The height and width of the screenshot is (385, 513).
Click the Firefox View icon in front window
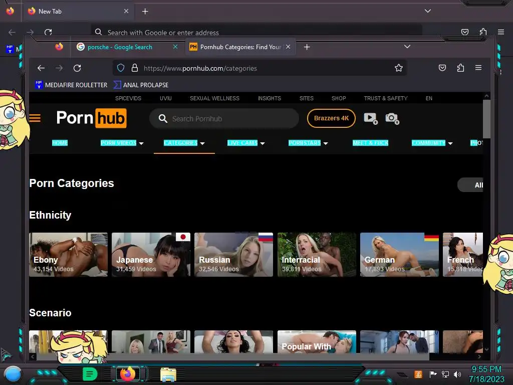coord(59,47)
